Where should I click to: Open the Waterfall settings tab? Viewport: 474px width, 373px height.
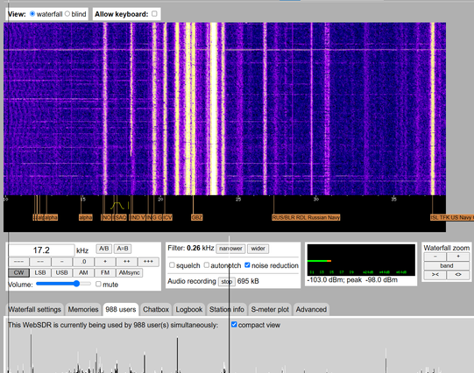(34, 310)
